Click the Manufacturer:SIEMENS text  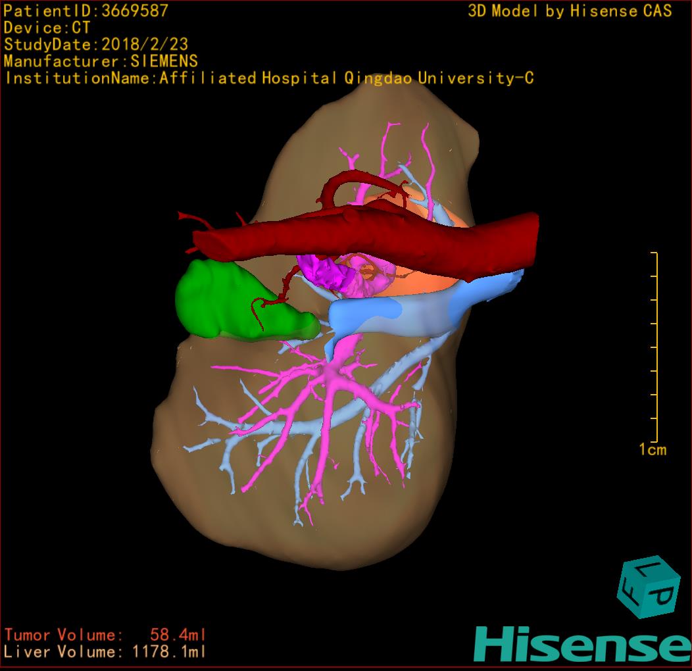tap(101, 61)
